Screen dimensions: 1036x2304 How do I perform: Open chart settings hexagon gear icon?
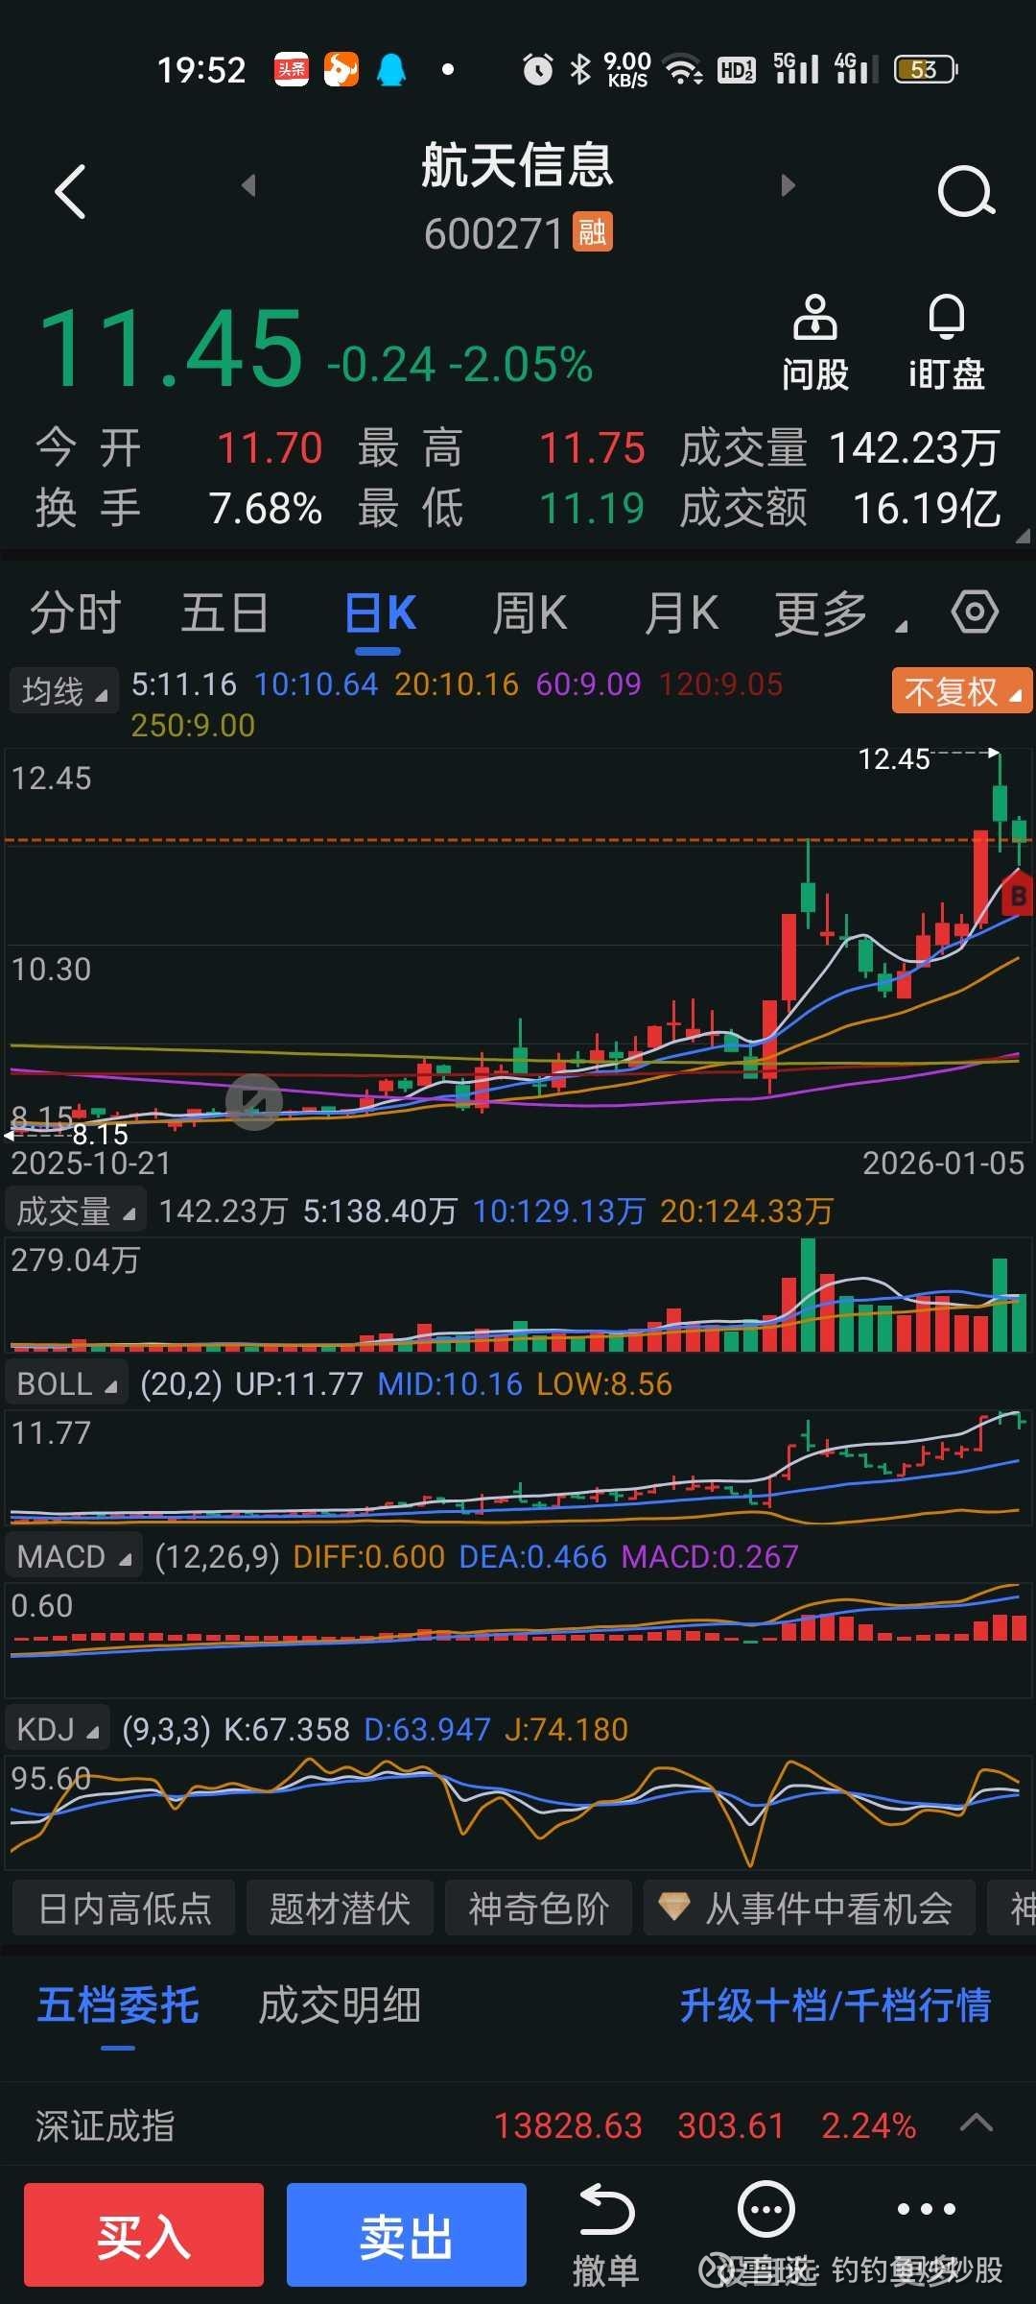click(x=975, y=612)
